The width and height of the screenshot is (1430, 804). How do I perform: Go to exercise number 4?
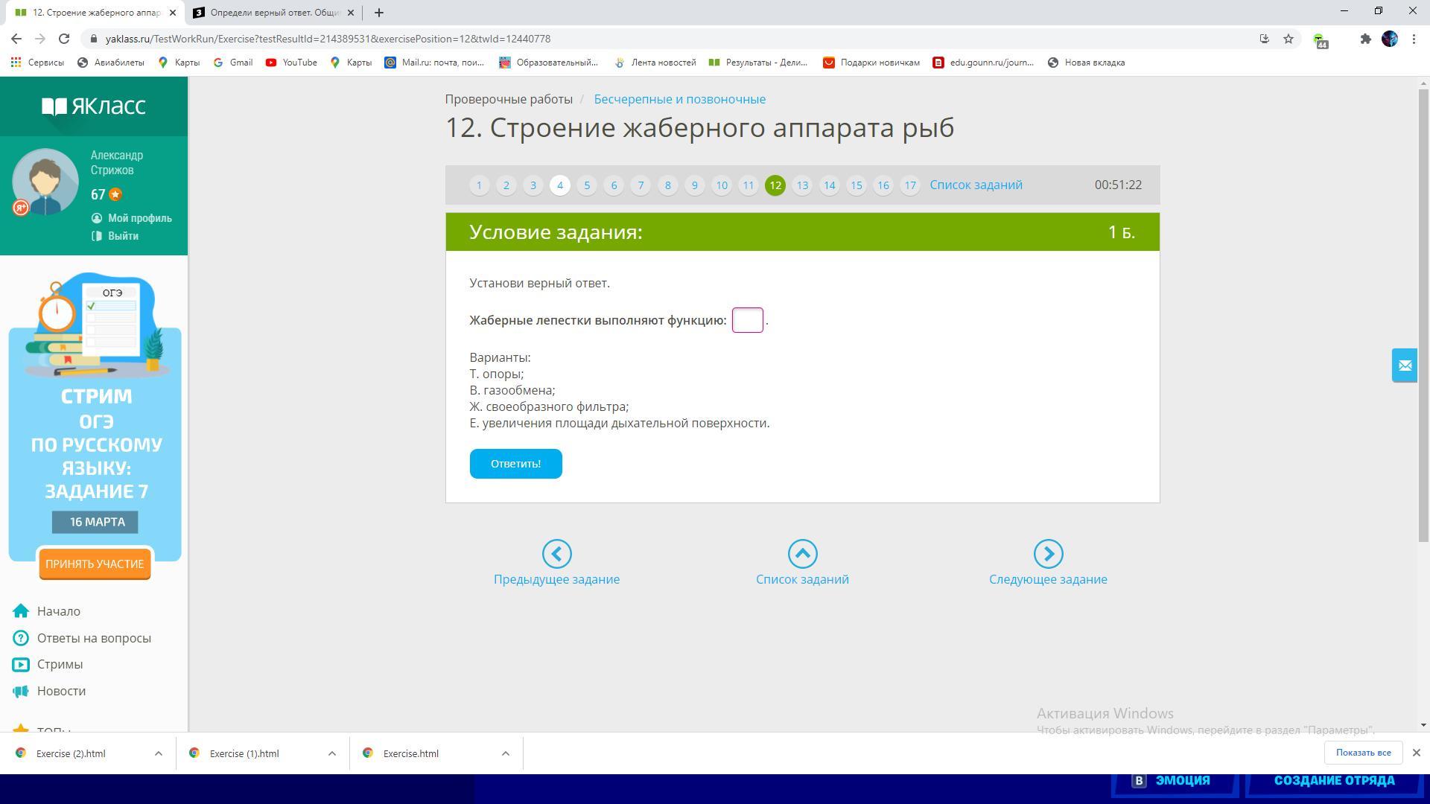point(560,185)
